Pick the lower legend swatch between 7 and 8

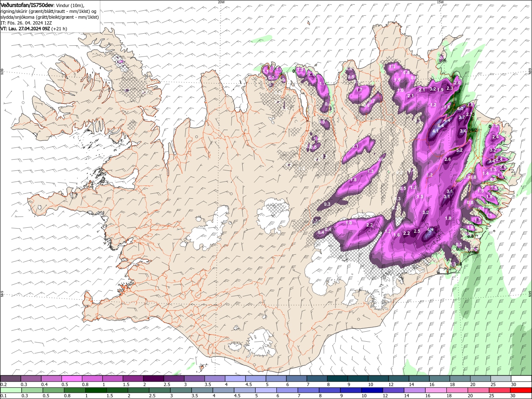(x=308, y=390)
